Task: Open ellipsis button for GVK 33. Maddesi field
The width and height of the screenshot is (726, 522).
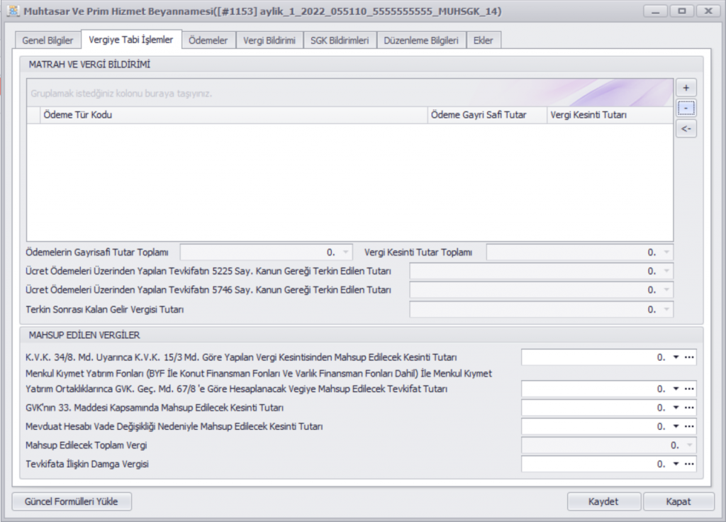Action: tap(688, 408)
